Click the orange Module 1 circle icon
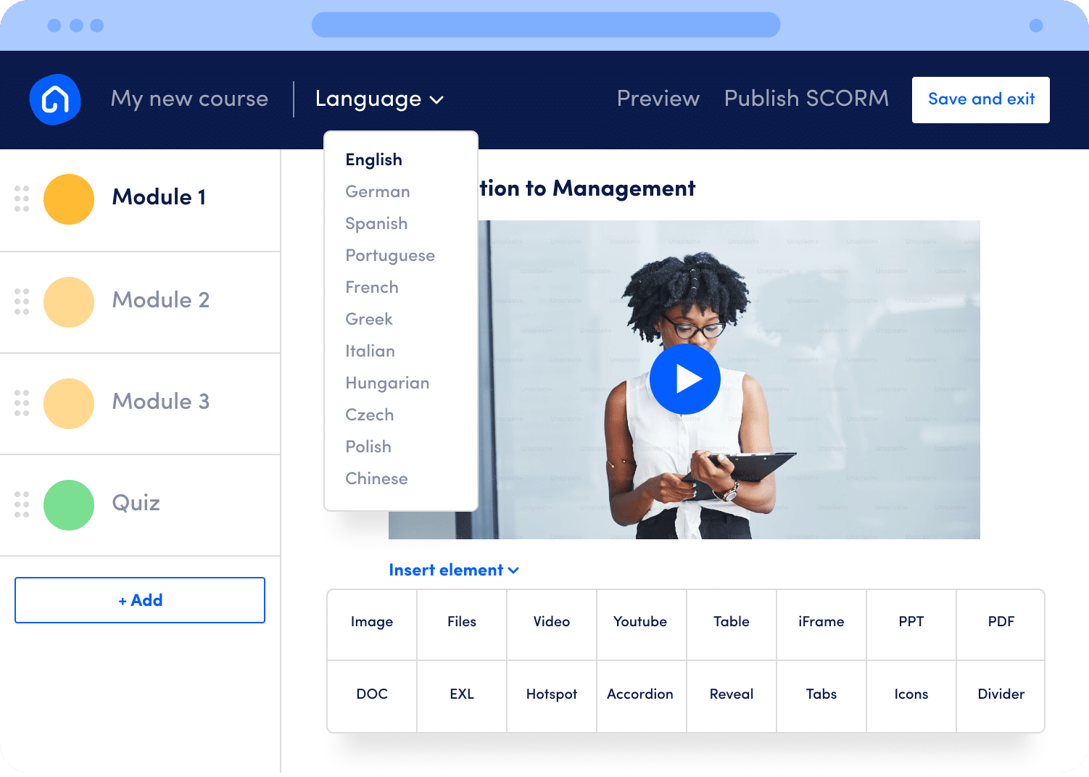Viewport: 1089px width, 777px height. point(69,199)
